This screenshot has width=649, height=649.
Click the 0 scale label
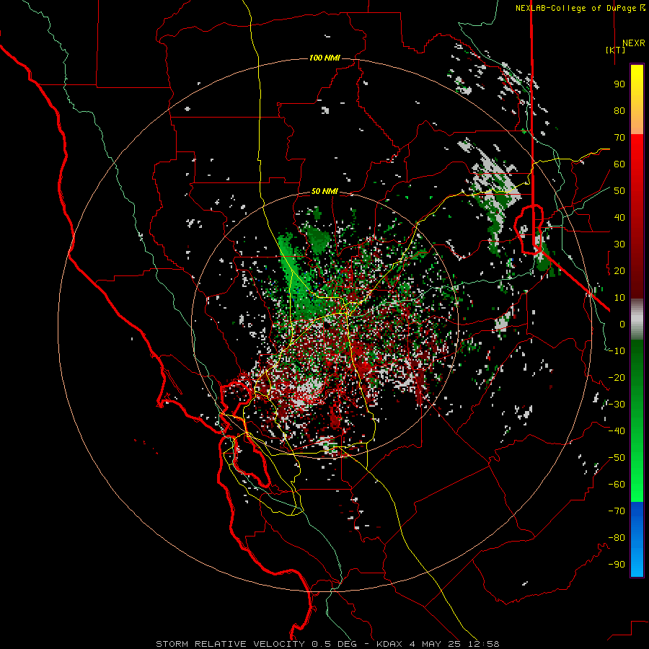point(622,324)
